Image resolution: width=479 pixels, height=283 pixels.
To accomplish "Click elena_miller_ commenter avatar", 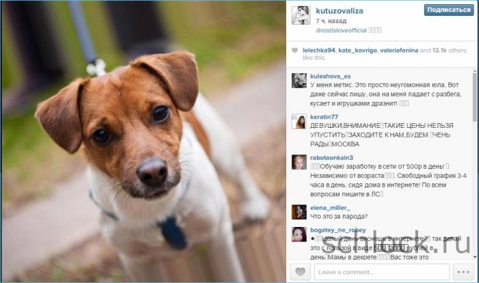I will [299, 212].
